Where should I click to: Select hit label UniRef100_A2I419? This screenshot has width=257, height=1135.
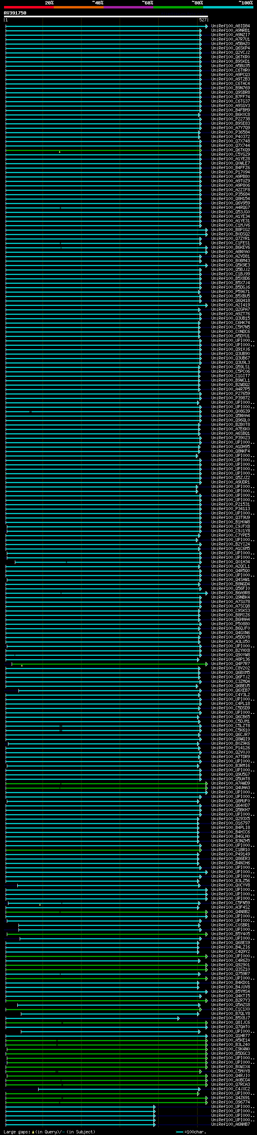click(230, 305)
